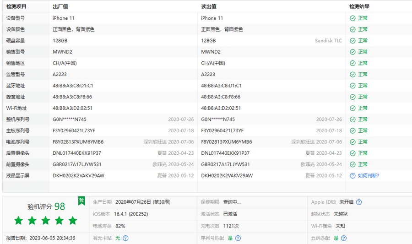This screenshot has height=244, width=412.
Task: Click warranty status 查询中...
Action: tap(232, 202)
